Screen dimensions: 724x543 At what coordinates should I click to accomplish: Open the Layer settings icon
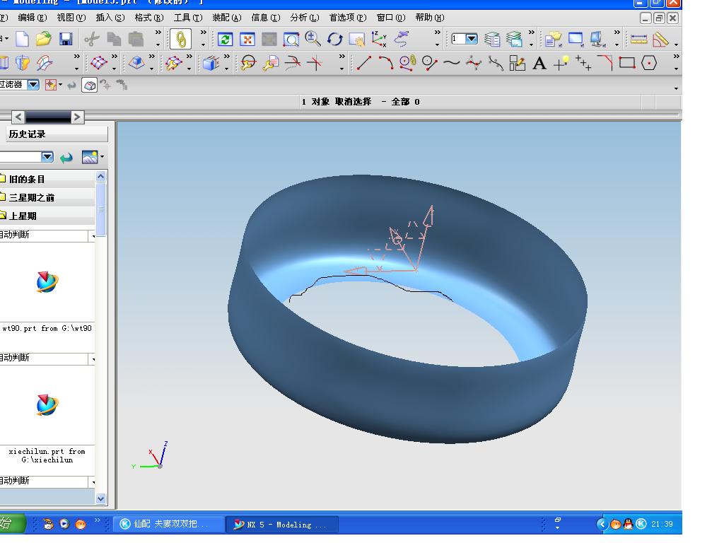tap(492, 40)
